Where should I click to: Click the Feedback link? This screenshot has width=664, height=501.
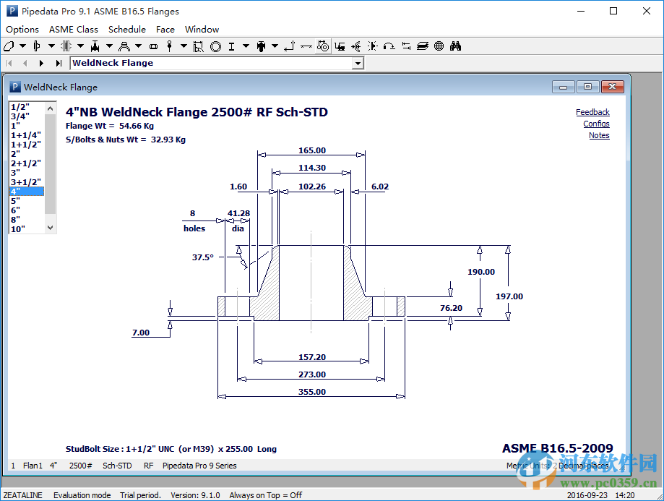click(592, 112)
